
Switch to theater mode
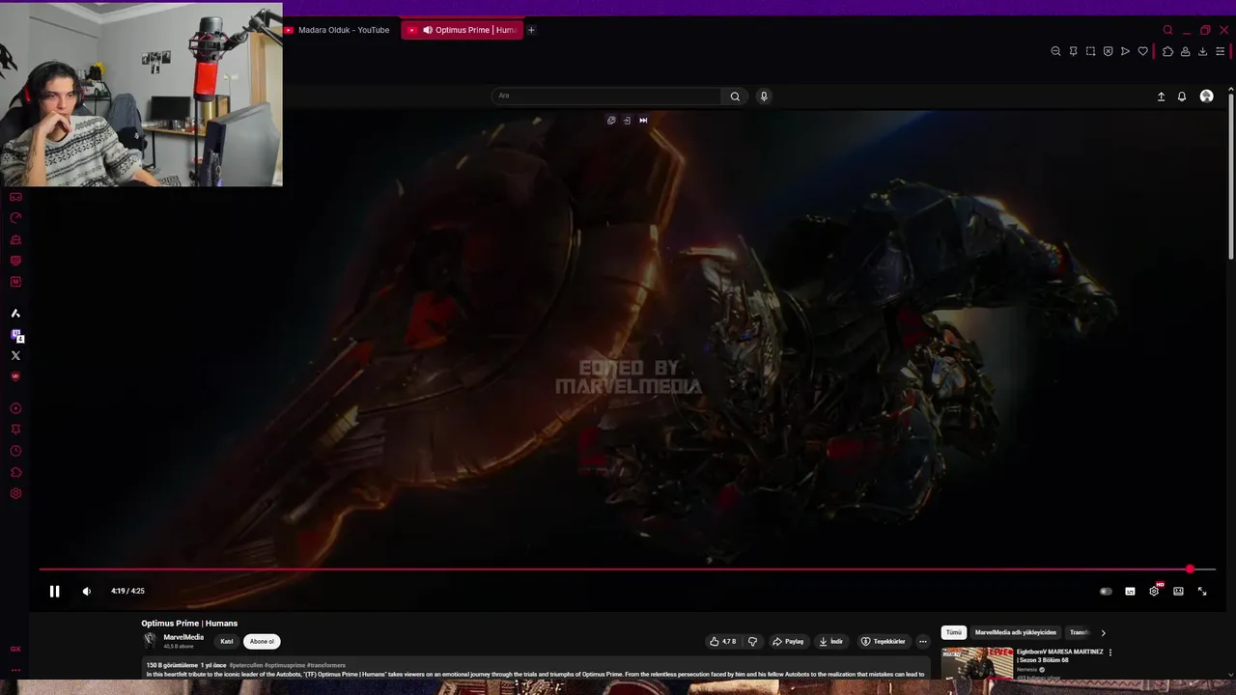pyautogui.click(x=1178, y=592)
